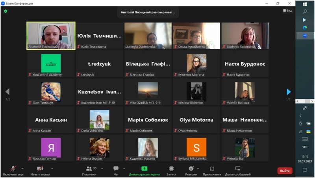The height and width of the screenshot is (178, 315).
Task: Open clock showing 15:12 30.03.2023
Action: (x=305, y=159)
